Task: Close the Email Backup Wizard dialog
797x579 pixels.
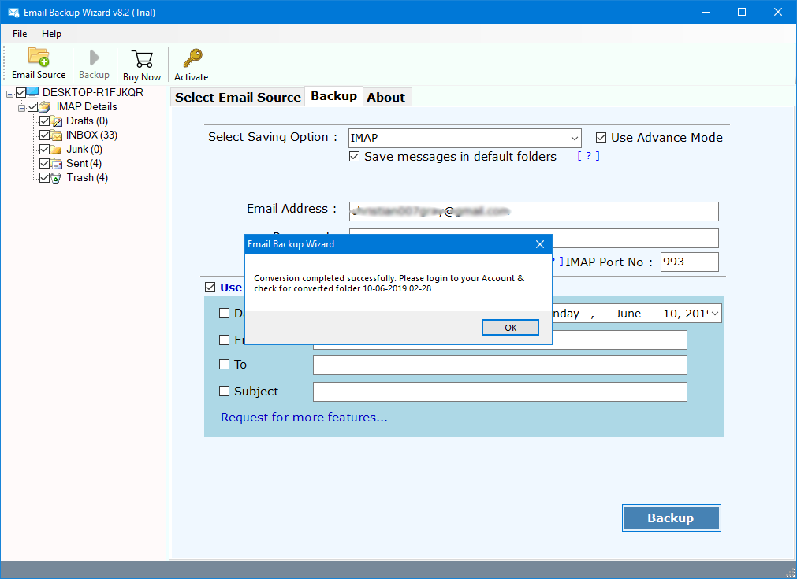Action: tap(540, 244)
